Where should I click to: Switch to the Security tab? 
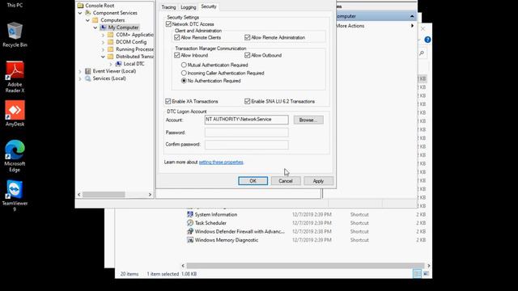[209, 6]
